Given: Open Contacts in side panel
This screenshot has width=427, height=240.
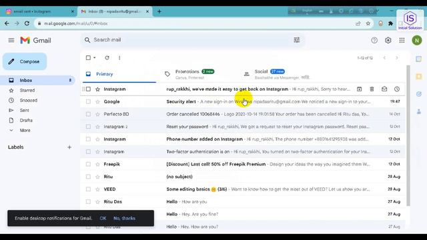Looking at the screenshot, I should [x=419, y=111].
